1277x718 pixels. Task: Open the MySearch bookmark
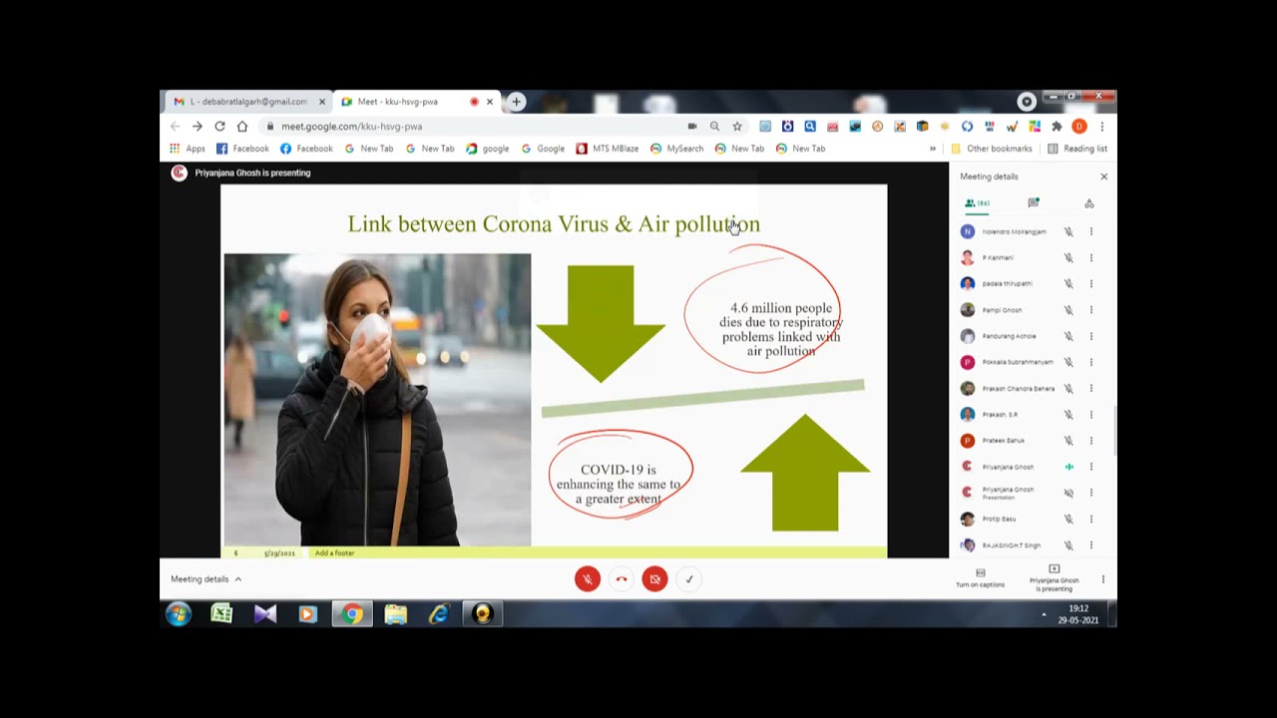coord(676,149)
